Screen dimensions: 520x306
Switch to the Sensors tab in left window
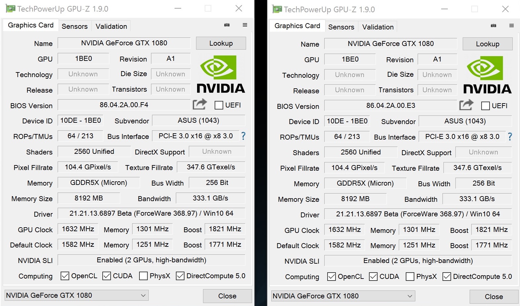click(75, 26)
